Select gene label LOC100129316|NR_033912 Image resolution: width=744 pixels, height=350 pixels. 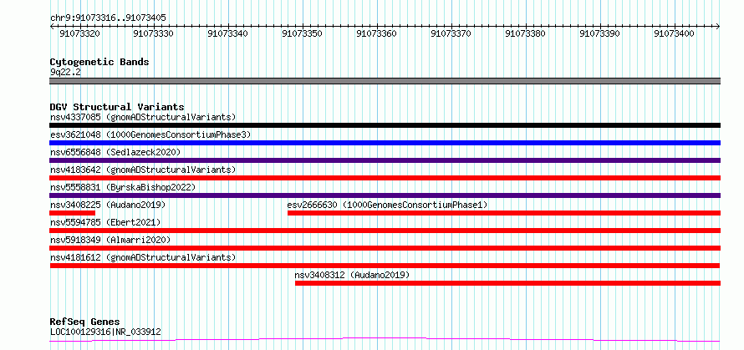[105, 332]
